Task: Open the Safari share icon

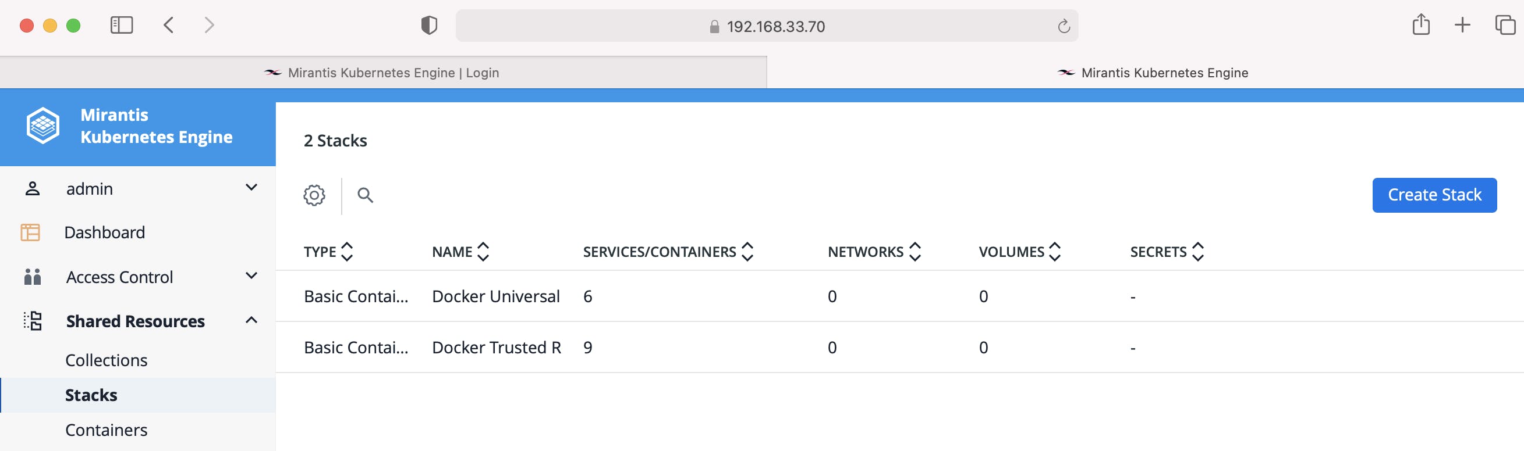Action: coord(1420,25)
